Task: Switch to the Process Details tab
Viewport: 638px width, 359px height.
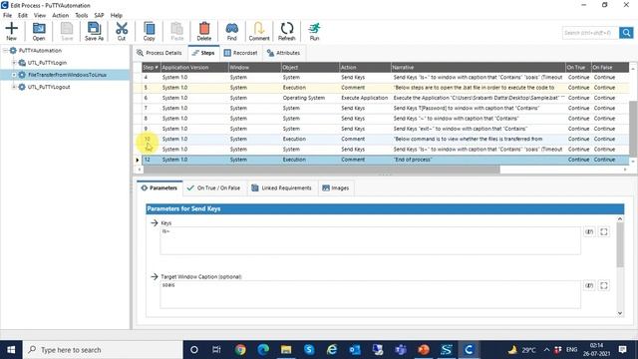Action: point(159,53)
